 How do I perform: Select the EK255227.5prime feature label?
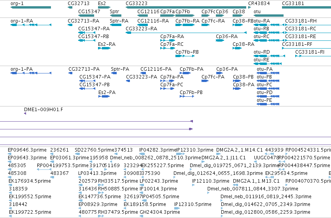click(163, 166)
